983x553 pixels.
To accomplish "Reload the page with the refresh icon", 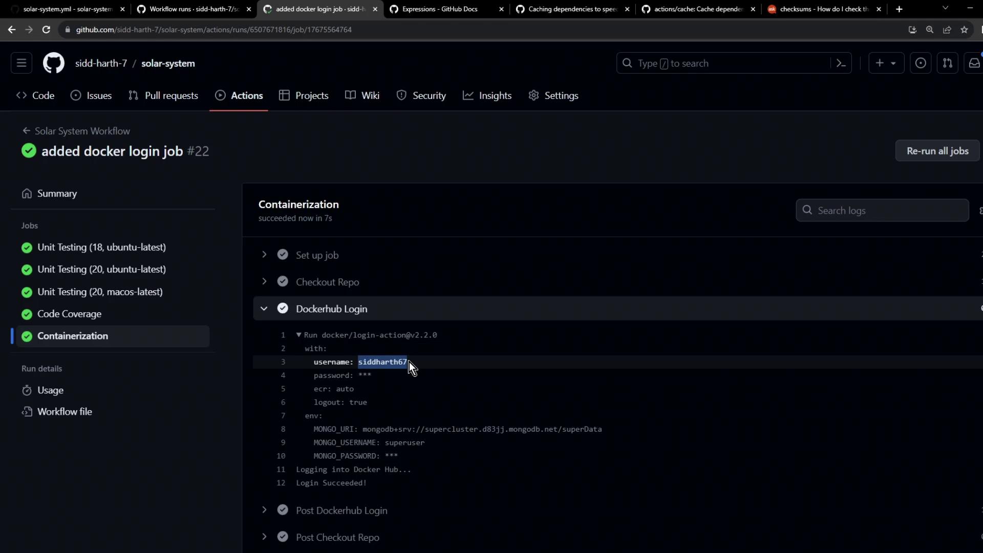I will pos(46,30).
